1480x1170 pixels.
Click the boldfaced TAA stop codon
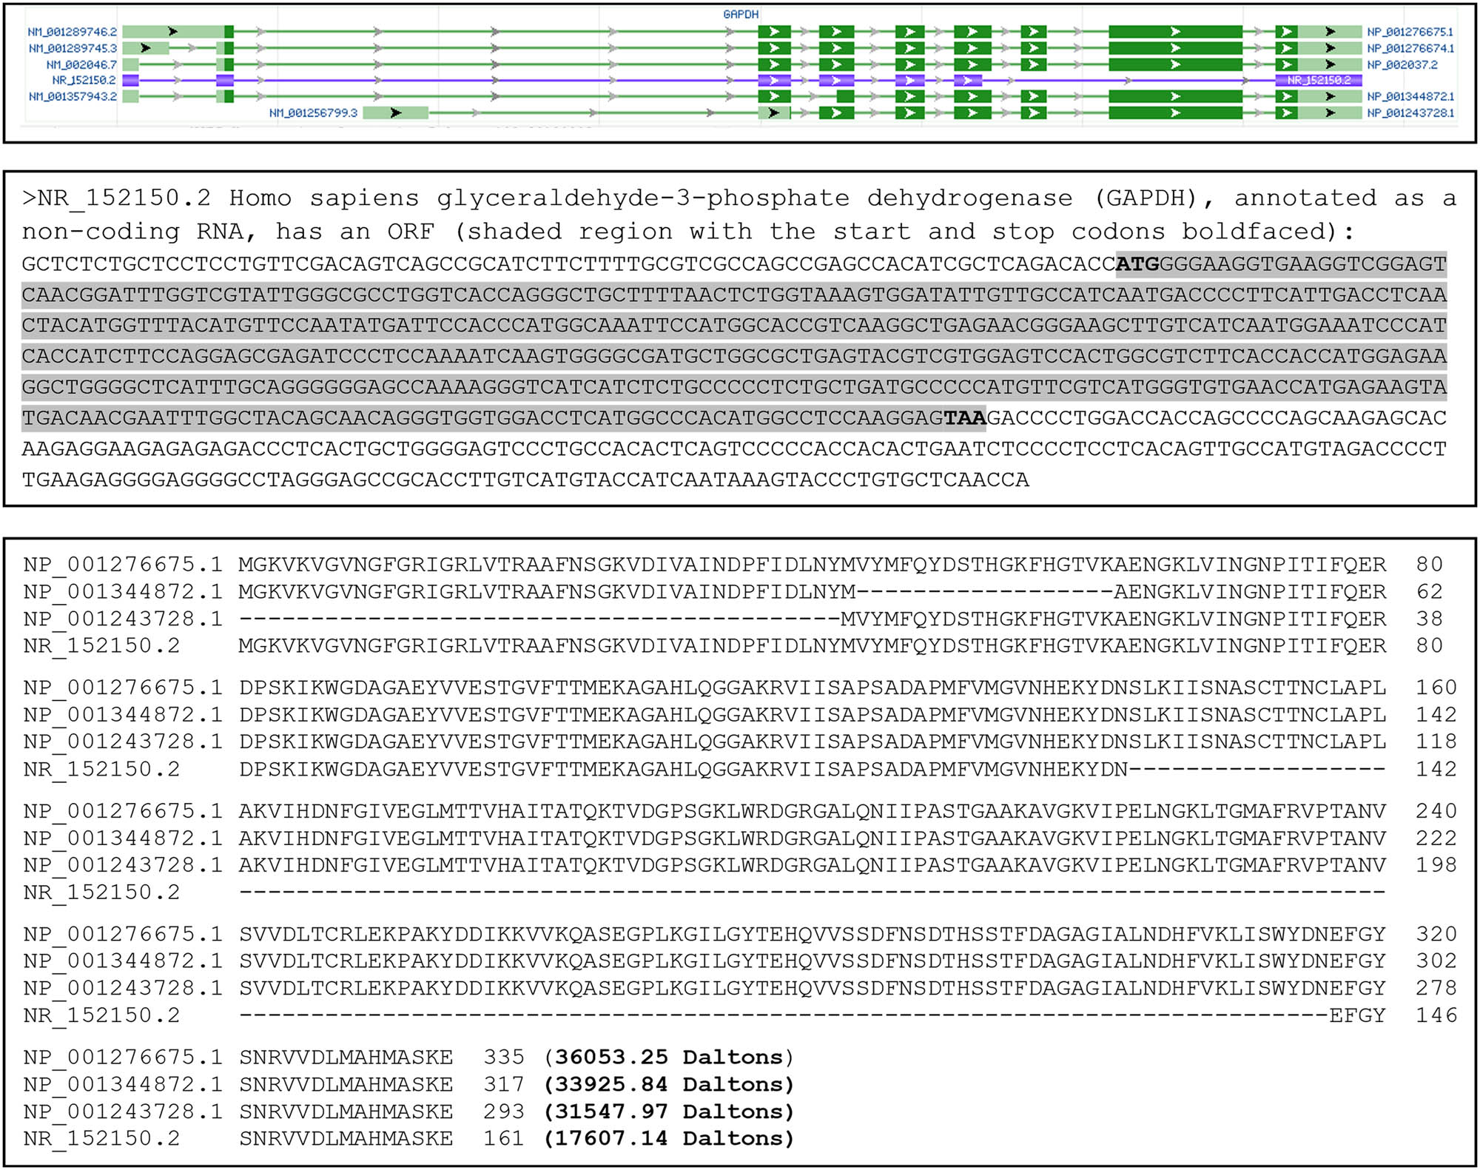pyautogui.click(x=965, y=418)
